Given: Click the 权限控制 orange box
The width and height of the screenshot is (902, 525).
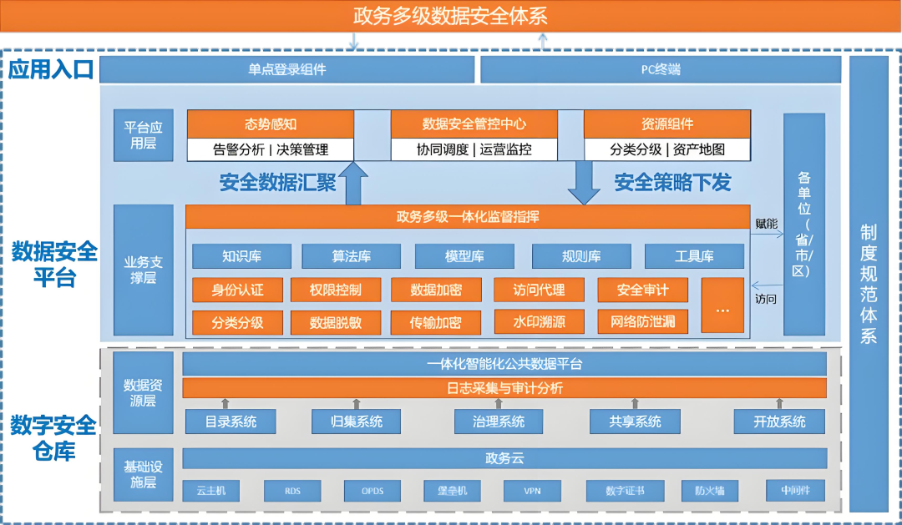Looking at the screenshot, I should (336, 290).
